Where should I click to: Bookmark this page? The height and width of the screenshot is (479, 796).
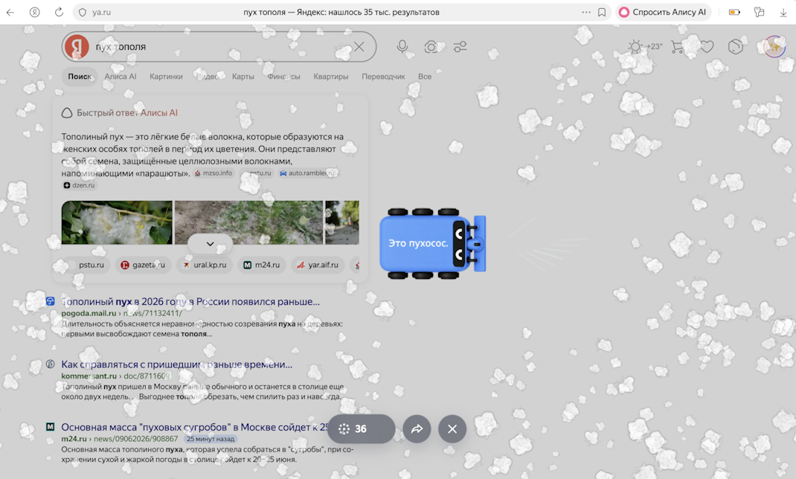[602, 12]
